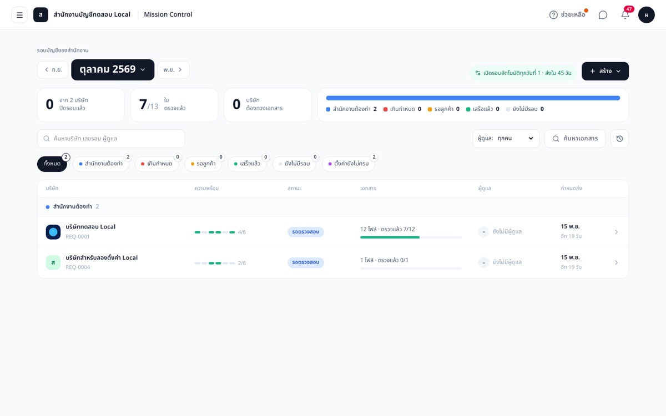Open the hamburger menu in the header

click(19, 15)
